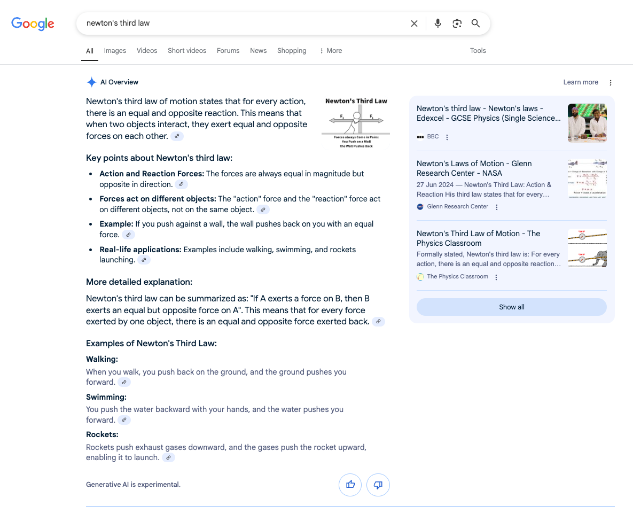Open the Google logo homepage
Viewport: 633px width, 513px height.
tap(33, 24)
